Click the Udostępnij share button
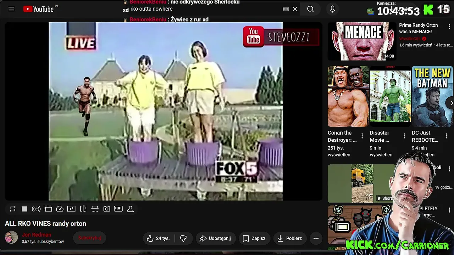The image size is (454, 255). [x=215, y=238]
